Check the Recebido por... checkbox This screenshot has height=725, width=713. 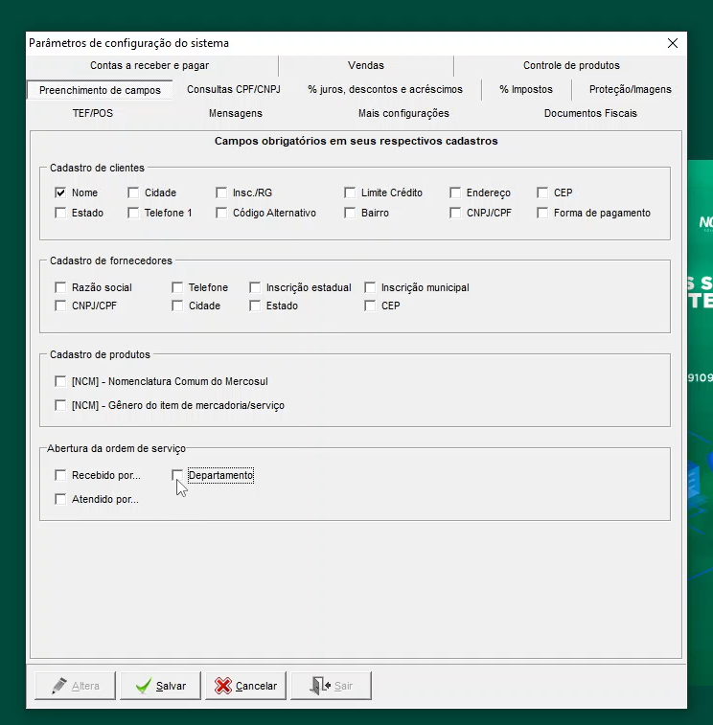click(61, 475)
